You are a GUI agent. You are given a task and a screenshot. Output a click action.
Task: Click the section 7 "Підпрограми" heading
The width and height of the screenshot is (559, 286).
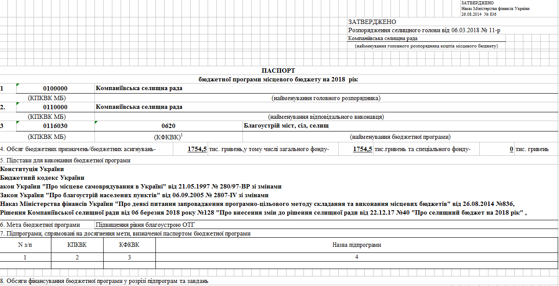coord(125,234)
